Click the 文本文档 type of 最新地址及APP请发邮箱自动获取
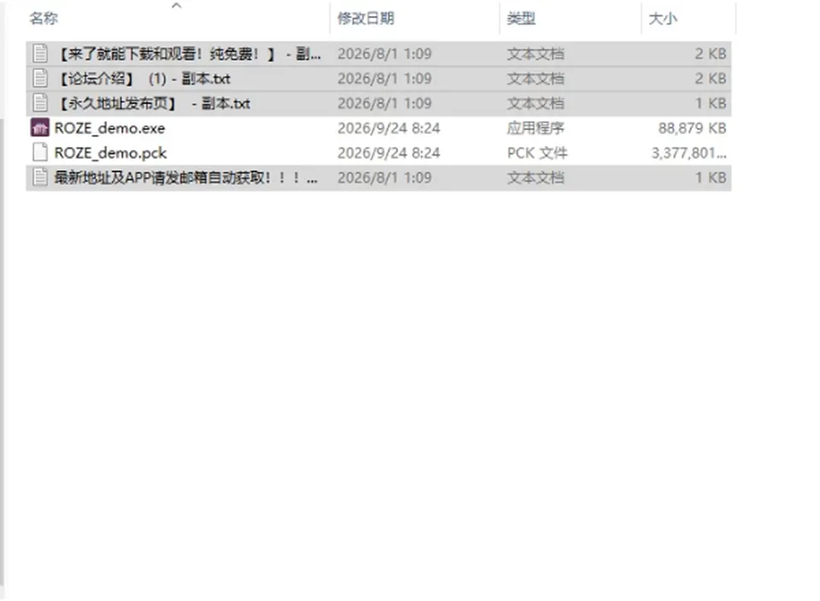The height and width of the screenshot is (601, 820). [x=536, y=178]
